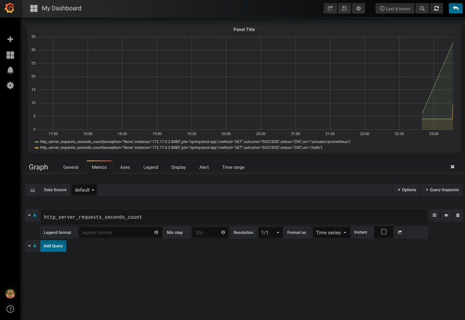Open the user avatar profile menu

coord(10,294)
